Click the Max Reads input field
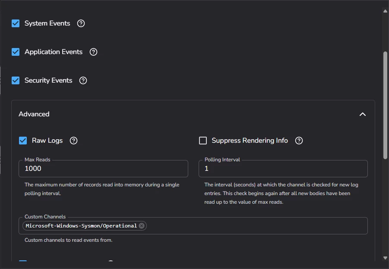 [x=103, y=169]
